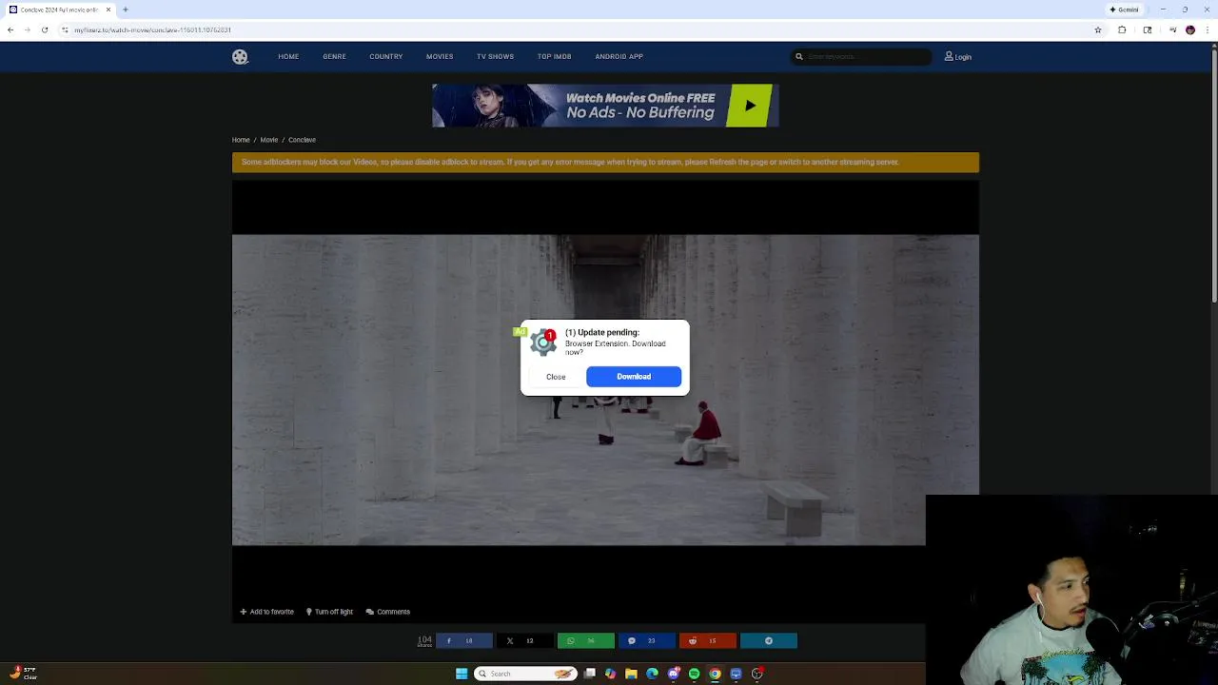This screenshot has width=1218, height=685.
Task: Share on WhatsApp
Action: click(586, 641)
